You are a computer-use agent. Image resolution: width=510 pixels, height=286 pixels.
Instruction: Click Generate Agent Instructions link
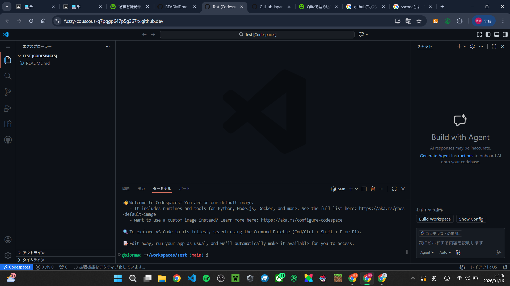(x=446, y=156)
